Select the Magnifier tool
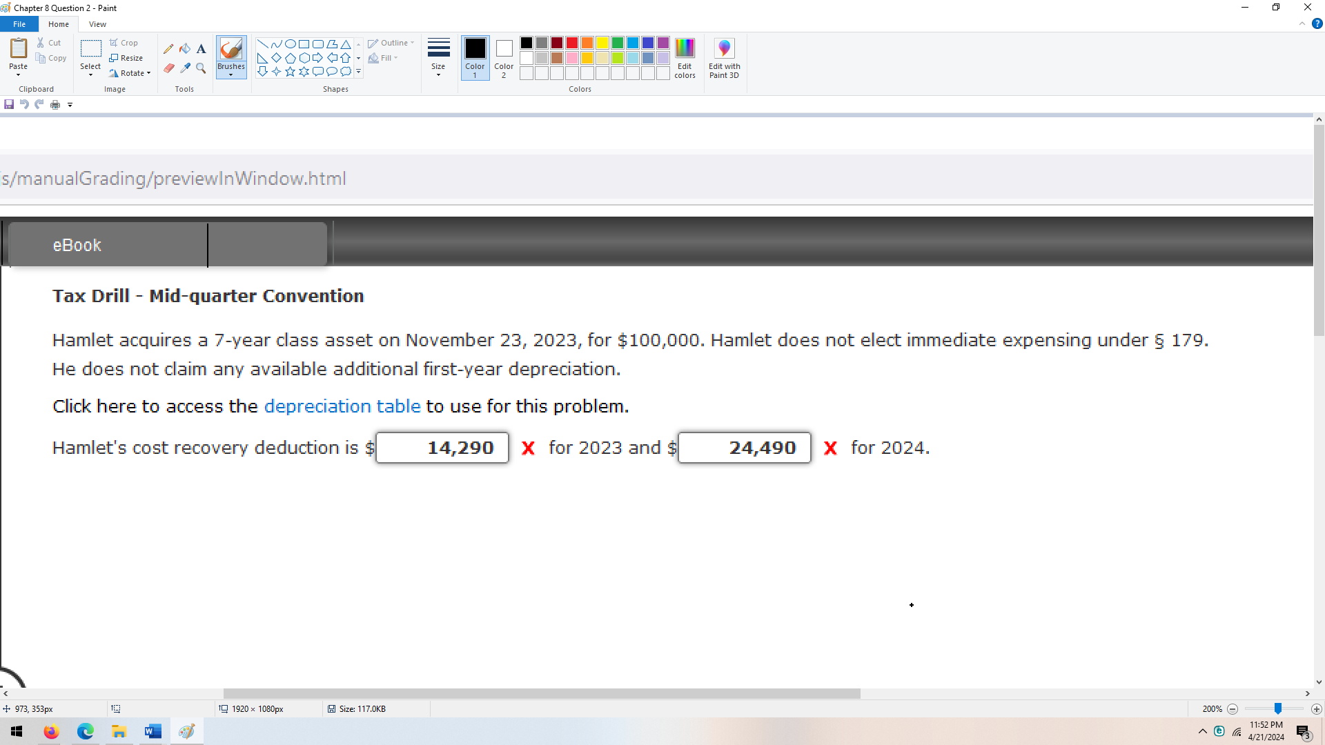This screenshot has height=745, width=1325. pyautogui.click(x=201, y=68)
